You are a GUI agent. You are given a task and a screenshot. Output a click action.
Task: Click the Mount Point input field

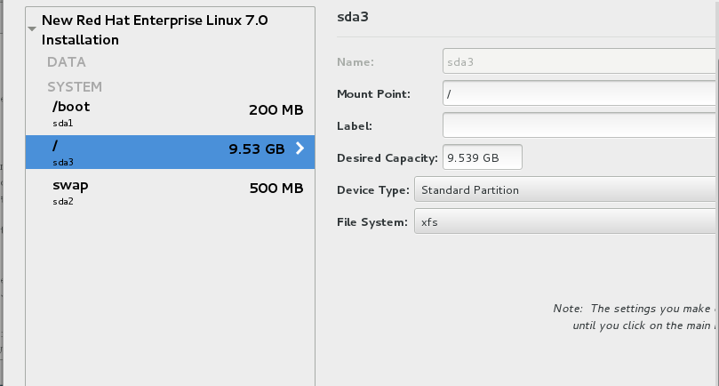[579, 93]
